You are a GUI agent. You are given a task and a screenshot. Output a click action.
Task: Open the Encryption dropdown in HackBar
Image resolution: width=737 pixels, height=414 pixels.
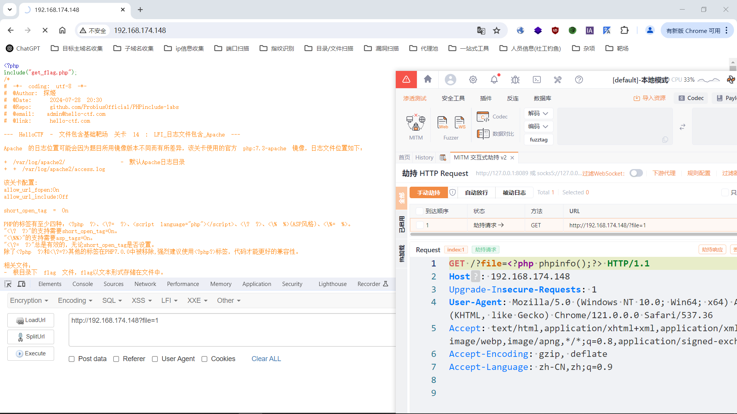pos(29,301)
